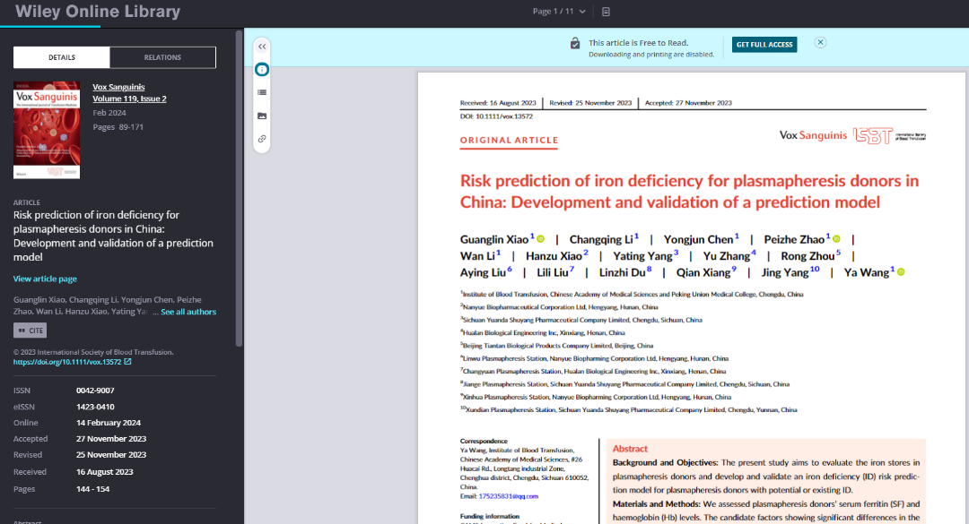Open the links panel chain icon
The image size is (969, 524).
pyautogui.click(x=262, y=139)
